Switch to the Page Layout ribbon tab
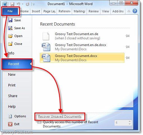The height and width of the screenshot is (135, 143). tap(49, 11)
